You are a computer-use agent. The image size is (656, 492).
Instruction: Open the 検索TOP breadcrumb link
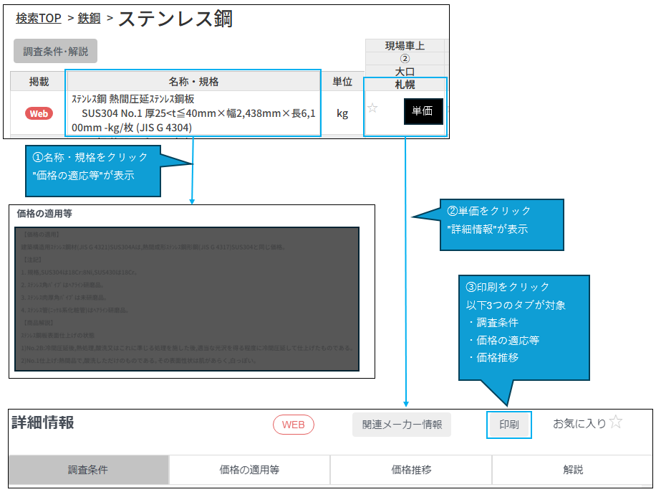click(x=39, y=19)
